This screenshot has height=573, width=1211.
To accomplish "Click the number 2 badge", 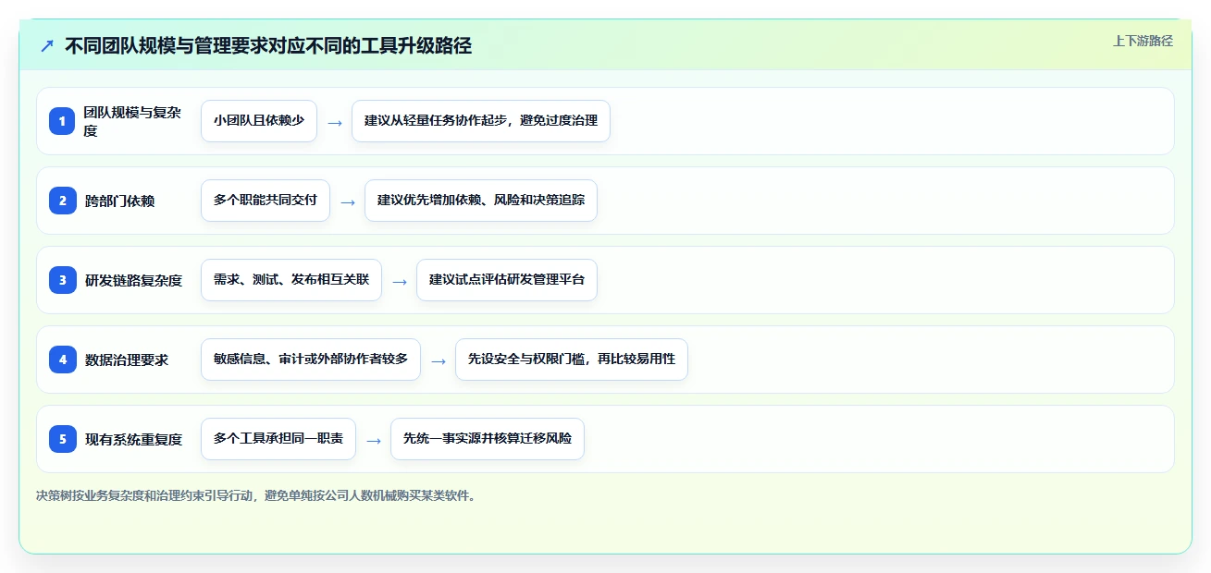I will pyautogui.click(x=62, y=201).
